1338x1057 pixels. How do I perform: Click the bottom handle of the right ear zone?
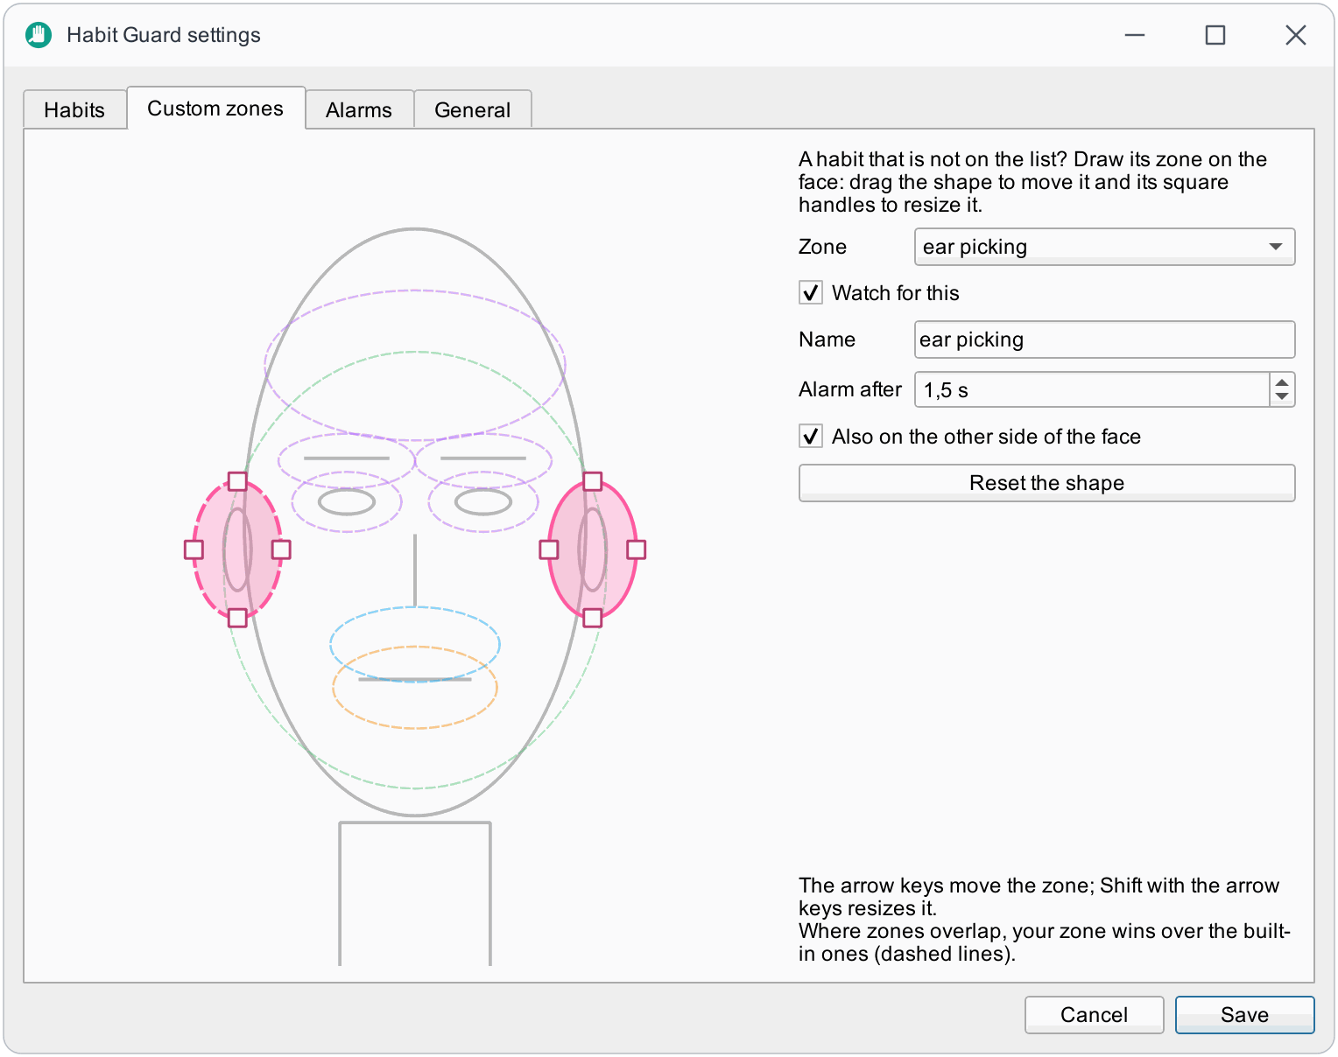[x=593, y=618]
